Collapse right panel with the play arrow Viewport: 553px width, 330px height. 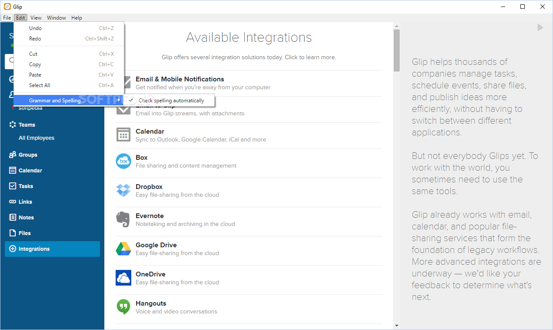click(x=540, y=27)
